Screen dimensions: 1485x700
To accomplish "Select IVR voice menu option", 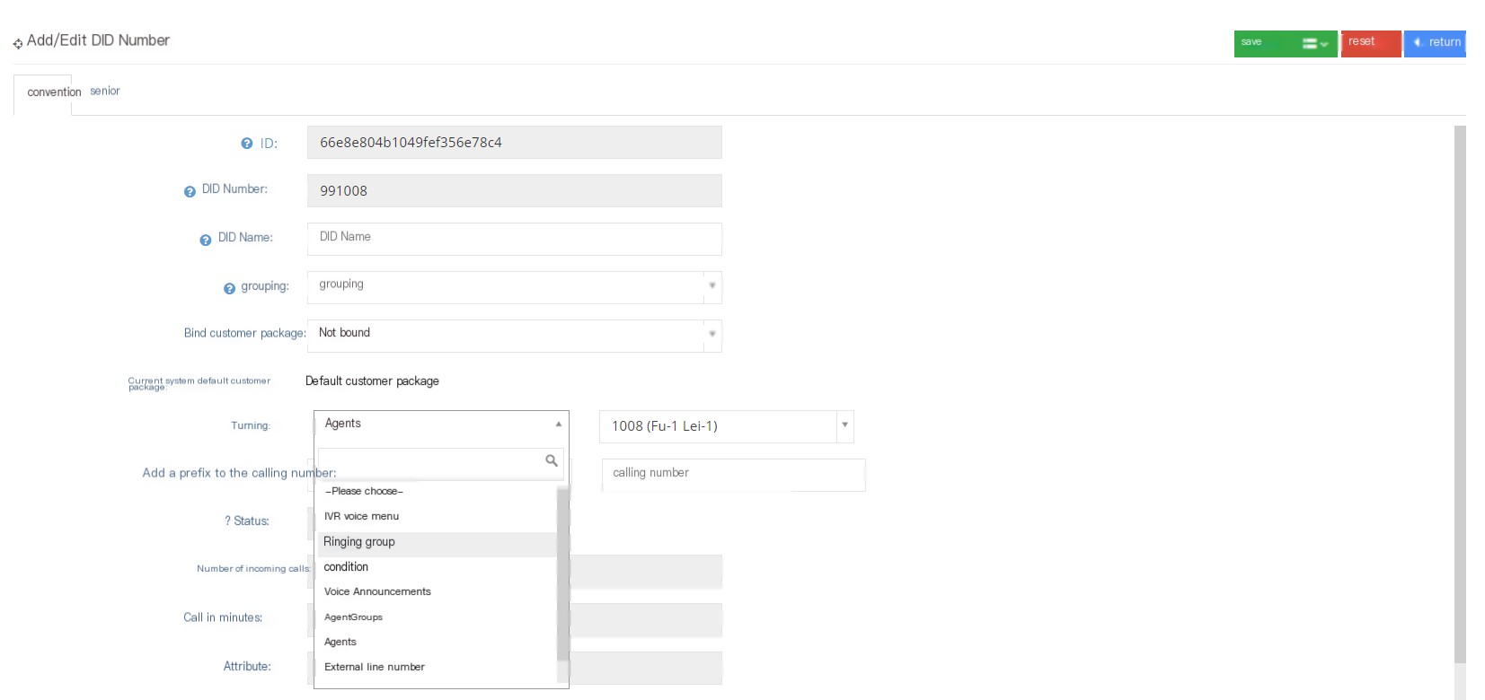I will click(x=438, y=516).
